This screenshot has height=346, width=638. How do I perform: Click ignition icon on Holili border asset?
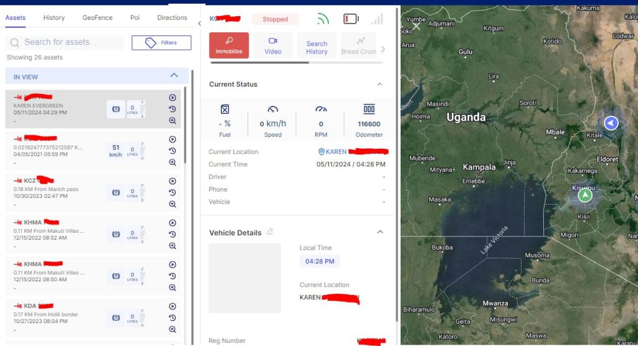[x=115, y=318]
